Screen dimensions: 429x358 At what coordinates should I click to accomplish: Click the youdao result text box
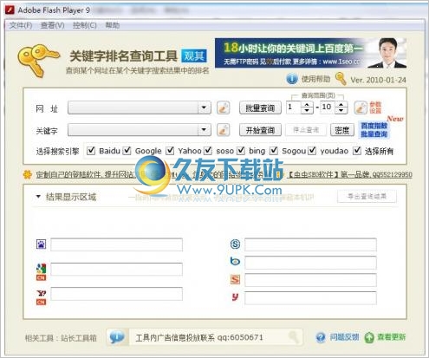pyautogui.click(x=310, y=298)
